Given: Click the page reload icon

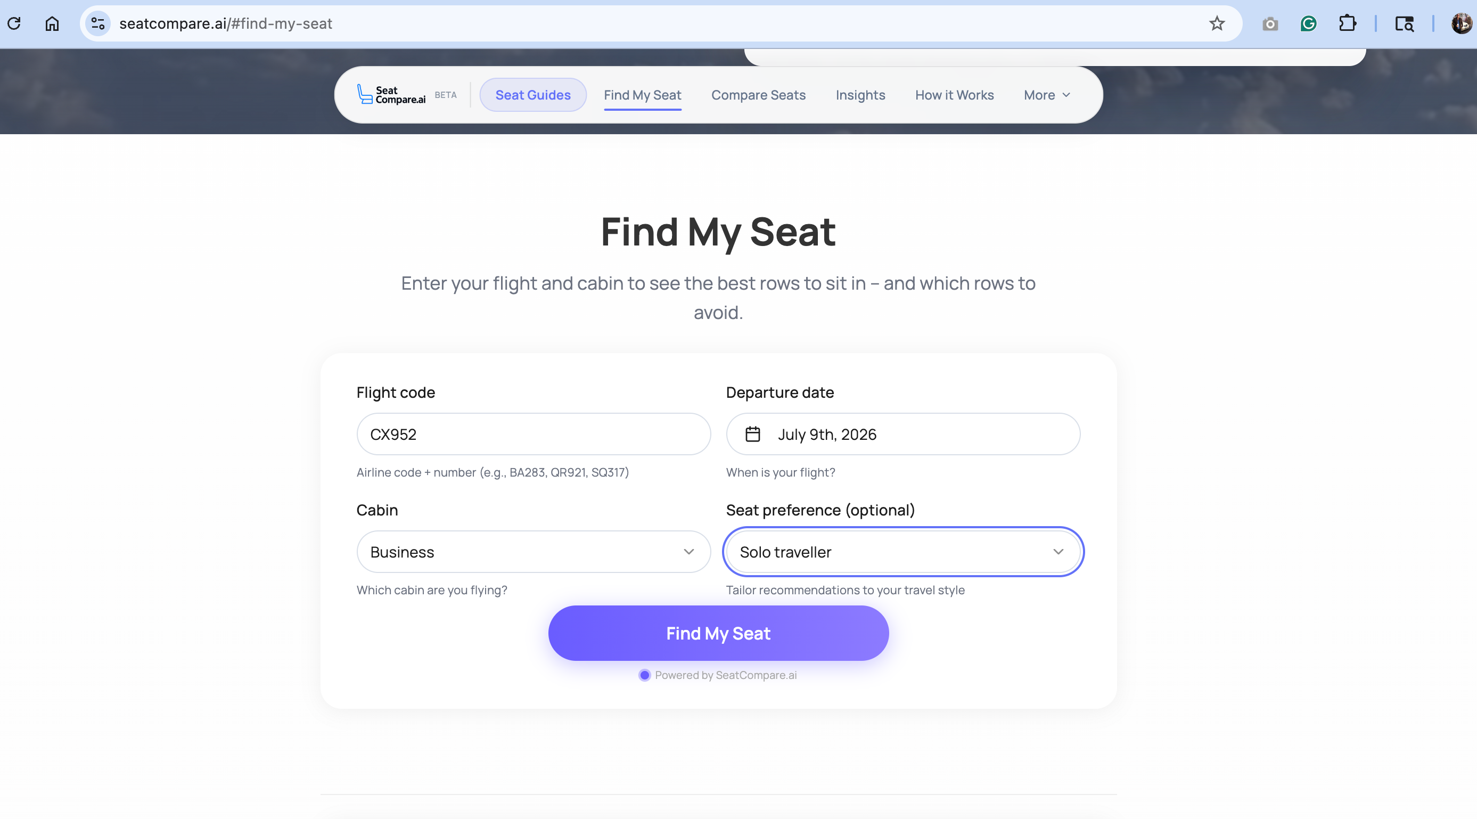Looking at the screenshot, I should 14,23.
